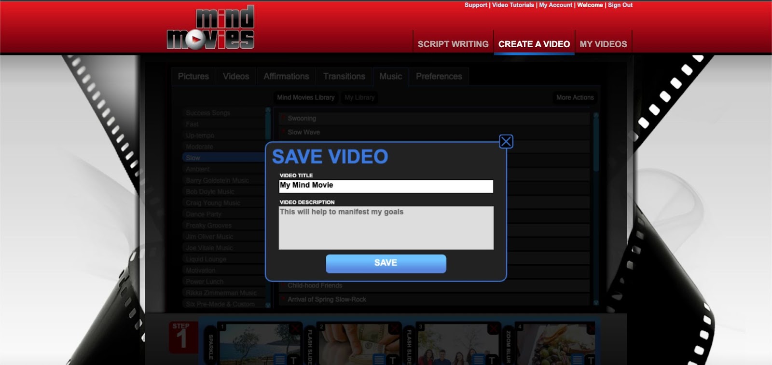
Task: Select the Moderate music category
Action: click(223, 147)
